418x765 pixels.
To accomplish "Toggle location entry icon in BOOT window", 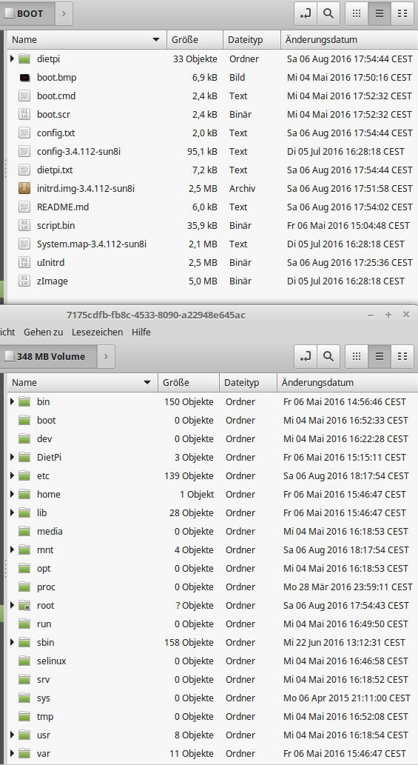I will pyautogui.click(x=306, y=13).
